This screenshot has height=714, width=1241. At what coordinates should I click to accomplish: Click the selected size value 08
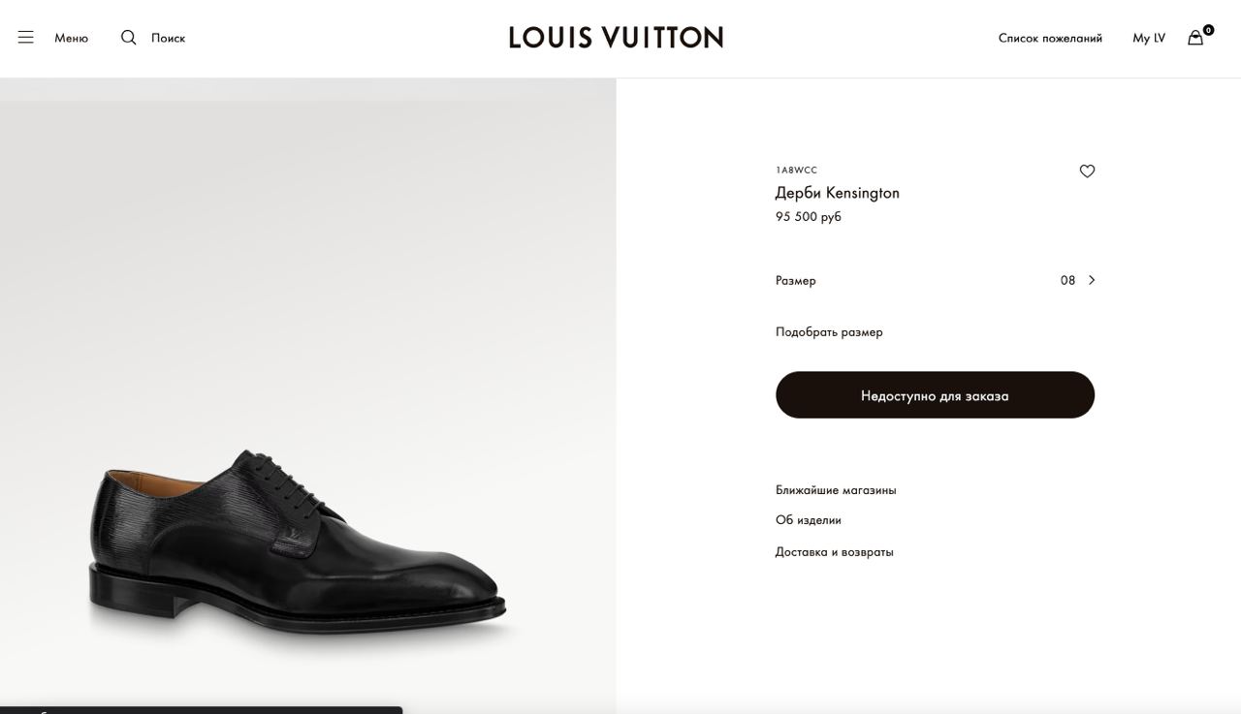[x=1067, y=280]
